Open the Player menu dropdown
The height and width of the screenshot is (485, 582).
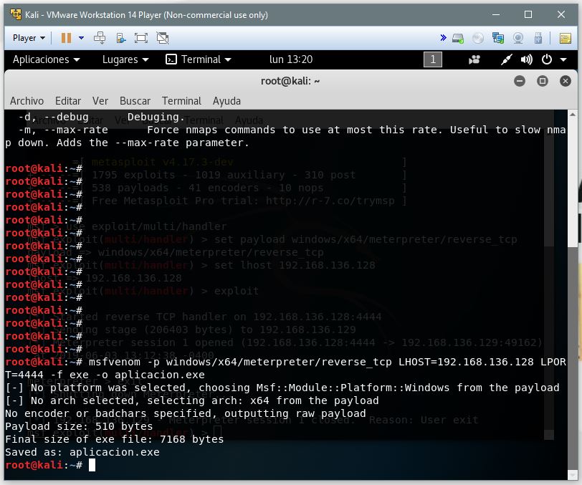29,38
